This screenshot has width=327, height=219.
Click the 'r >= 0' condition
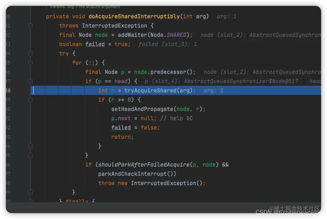121,100
